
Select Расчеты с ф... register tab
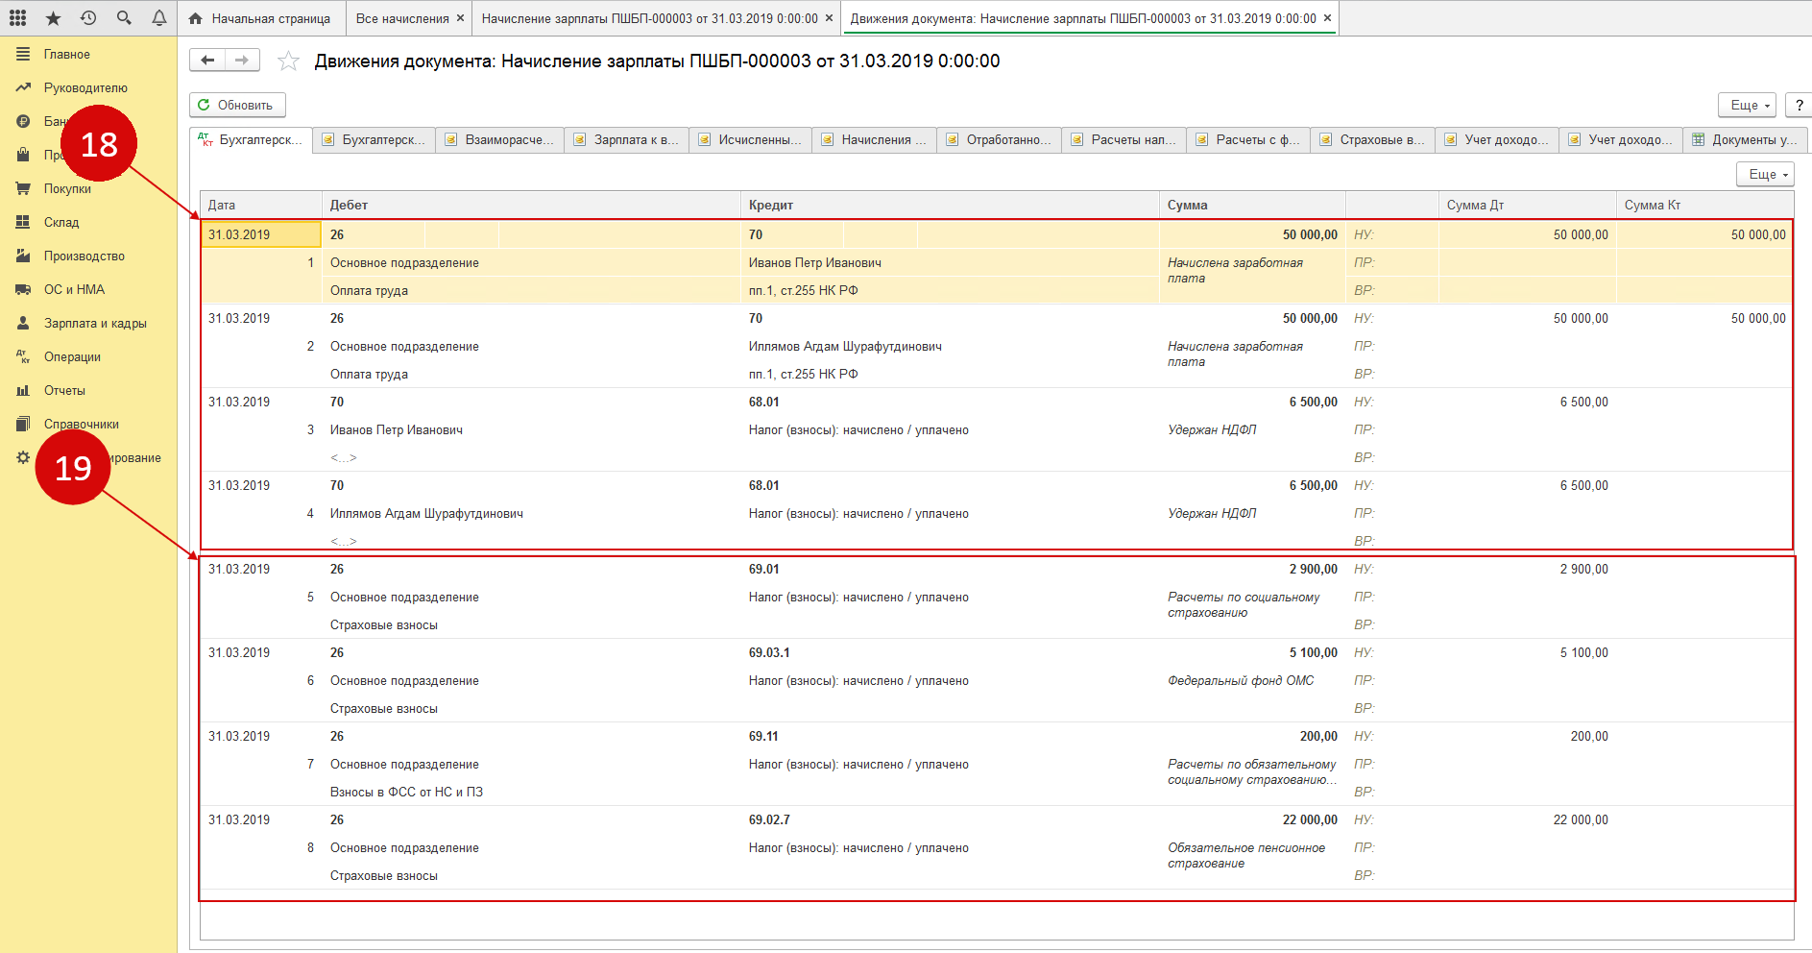(x=1248, y=140)
